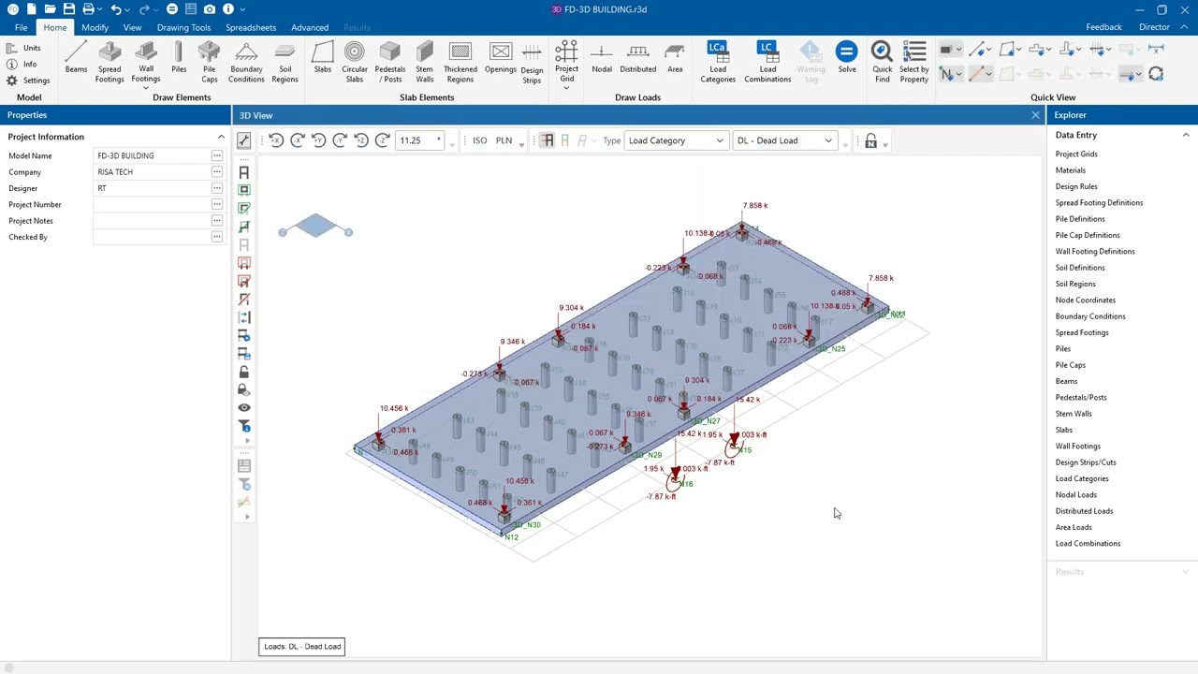Viewport: 1198px width, 674px height.
Task: Select the Beams draw tool
Action: tap(76, 59)
